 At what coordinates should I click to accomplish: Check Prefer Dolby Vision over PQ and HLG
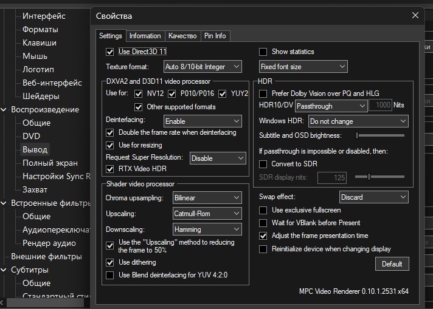[263, 93]
